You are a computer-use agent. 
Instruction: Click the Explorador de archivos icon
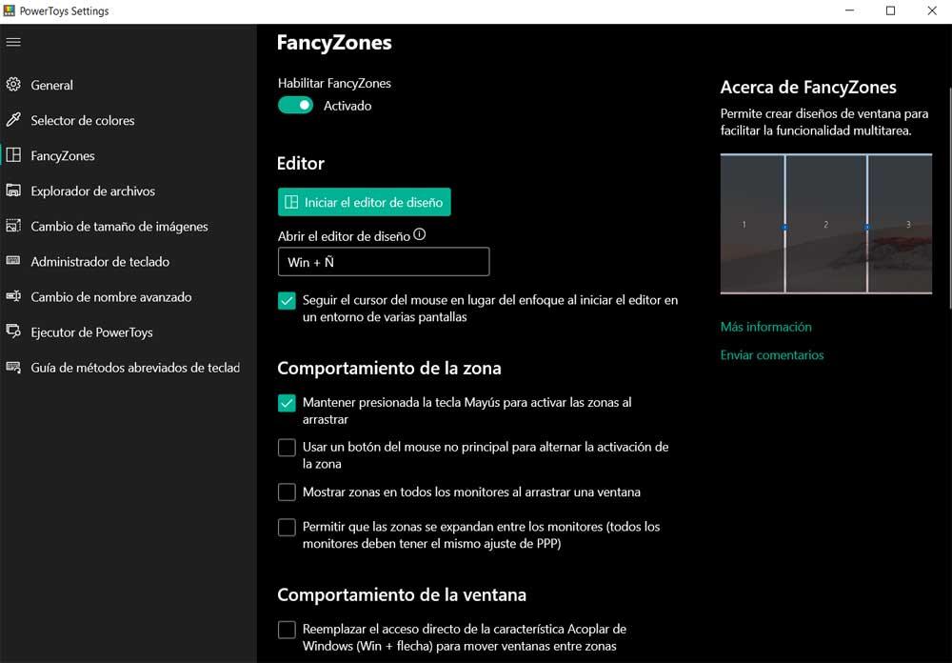13,191
